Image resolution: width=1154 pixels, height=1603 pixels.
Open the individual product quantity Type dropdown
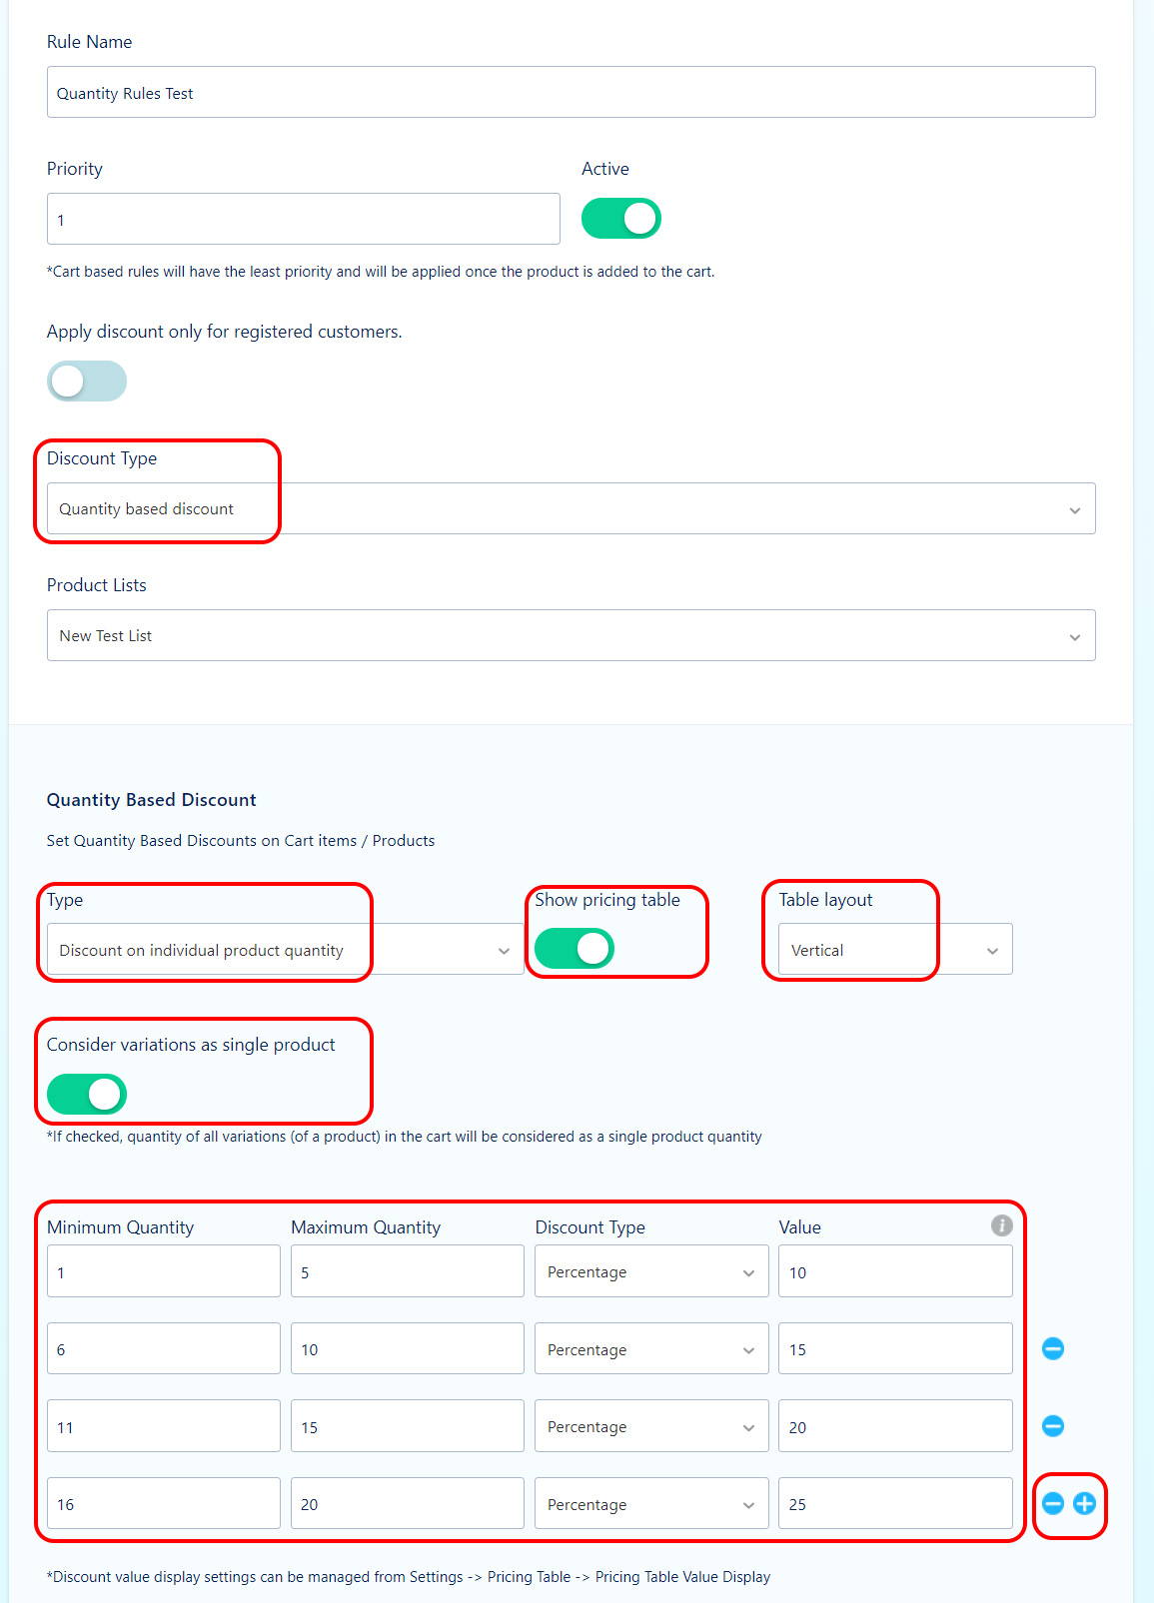pyautogui.click(x=286, y=949)
